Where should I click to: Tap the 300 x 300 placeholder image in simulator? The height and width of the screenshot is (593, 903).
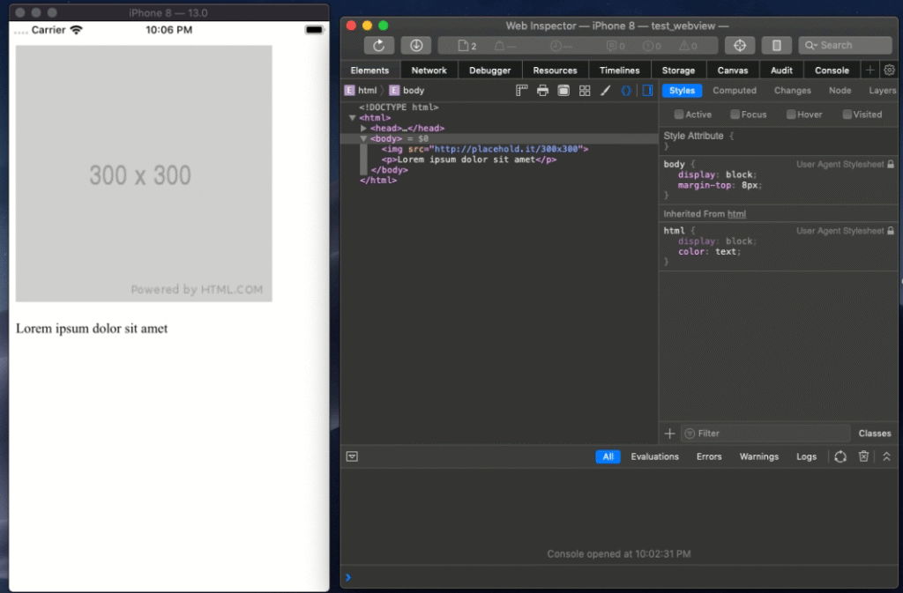pyautogui.click(x=144, y=174)
